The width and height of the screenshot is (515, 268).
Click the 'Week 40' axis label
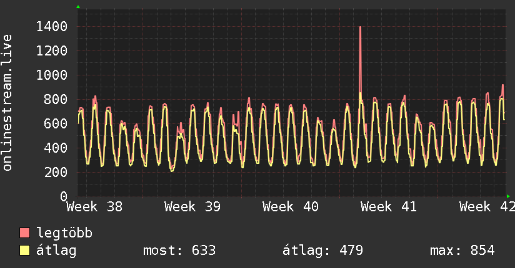tap(291, 207)
